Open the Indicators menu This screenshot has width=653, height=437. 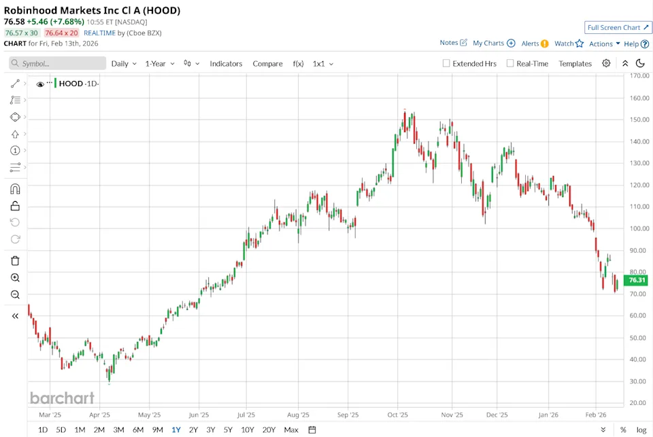[226, 63]
